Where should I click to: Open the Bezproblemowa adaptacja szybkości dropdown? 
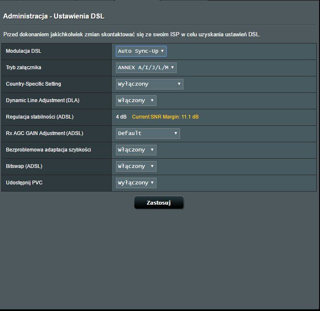[x=136, y=150]
